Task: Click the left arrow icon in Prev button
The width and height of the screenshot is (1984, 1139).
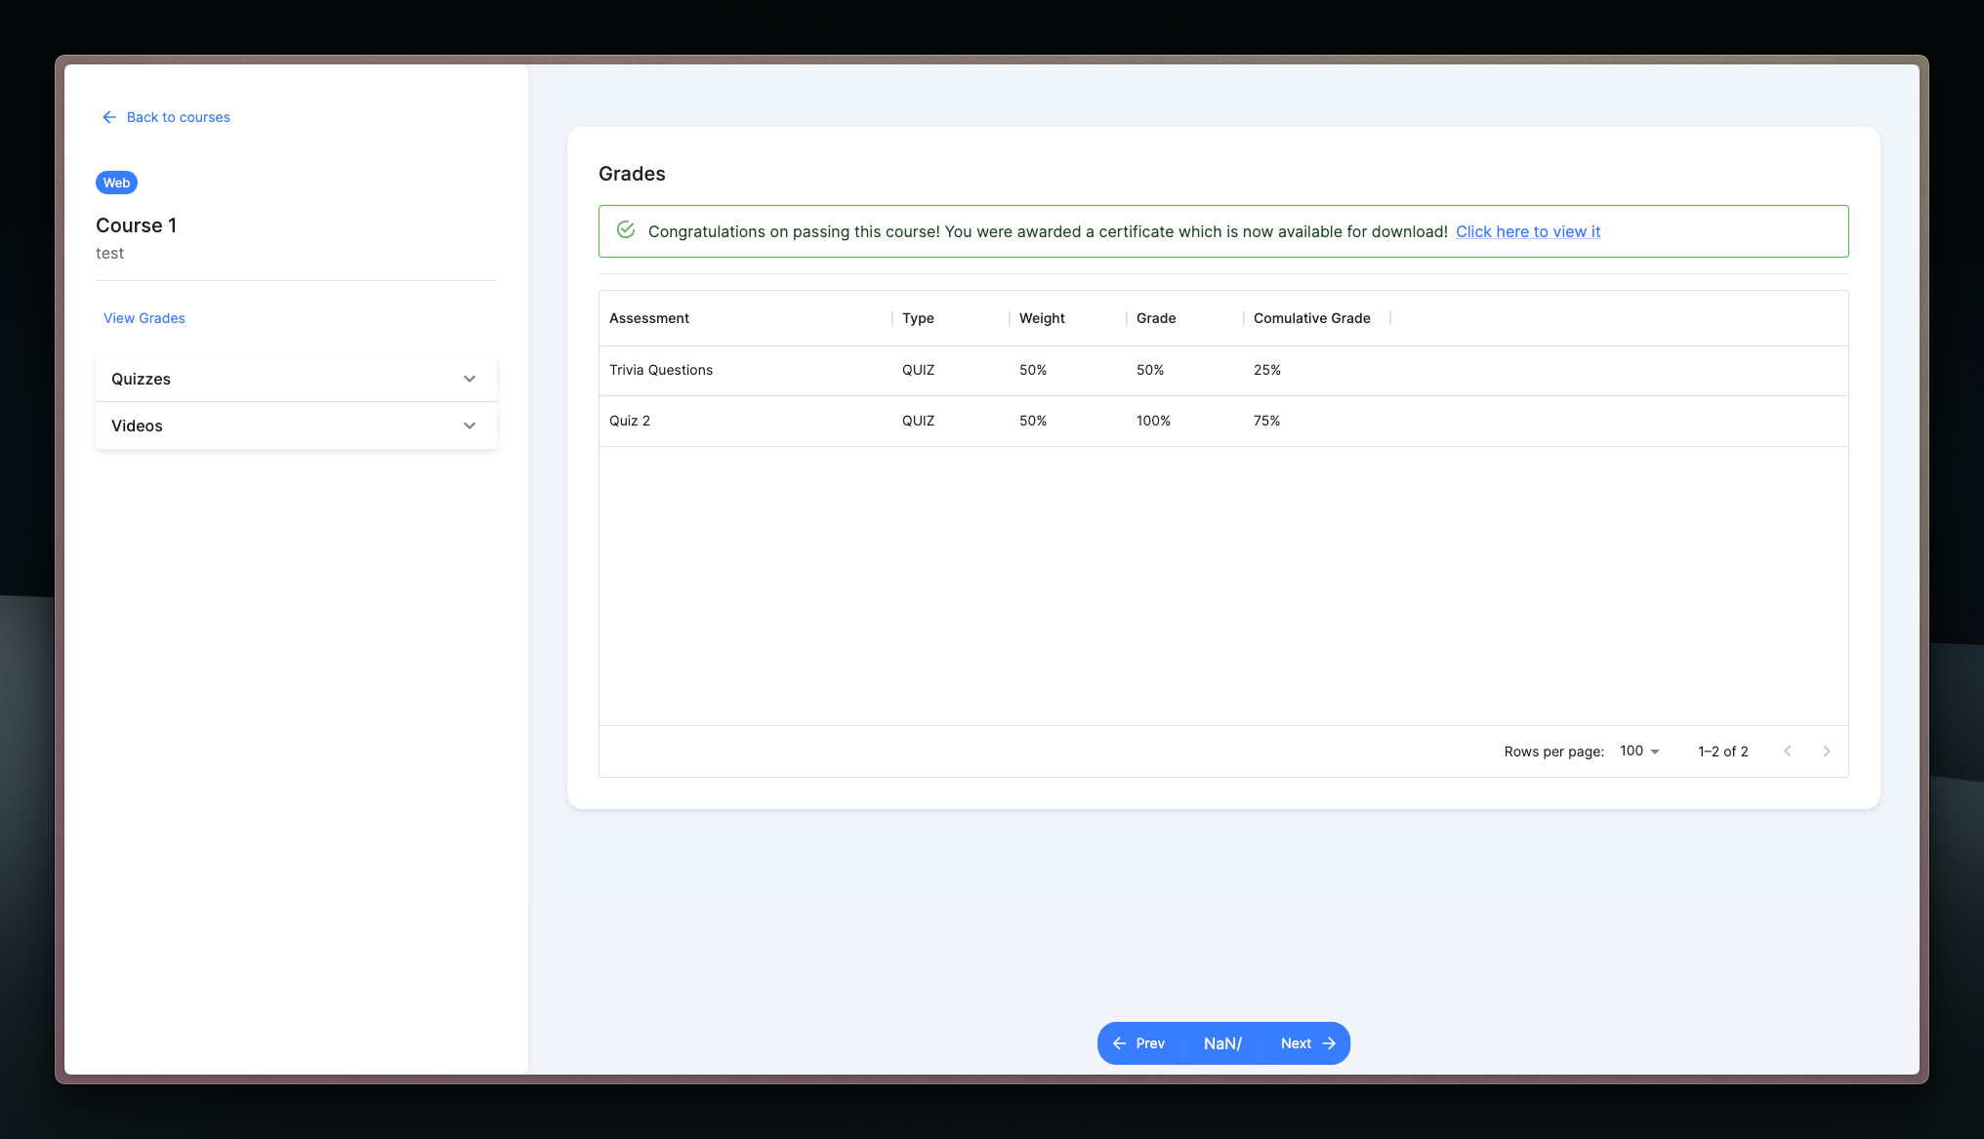Action: [x=1119, y=1043]
